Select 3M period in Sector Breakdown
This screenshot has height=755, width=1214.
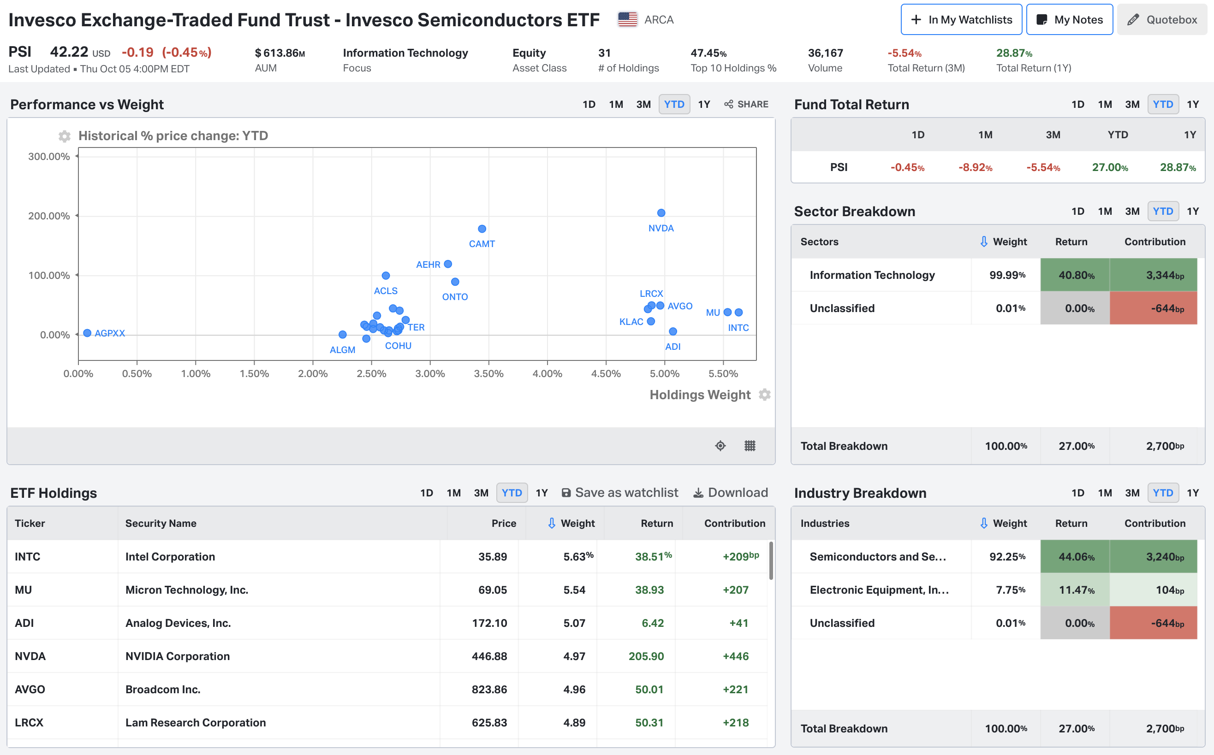point(1132,211)
